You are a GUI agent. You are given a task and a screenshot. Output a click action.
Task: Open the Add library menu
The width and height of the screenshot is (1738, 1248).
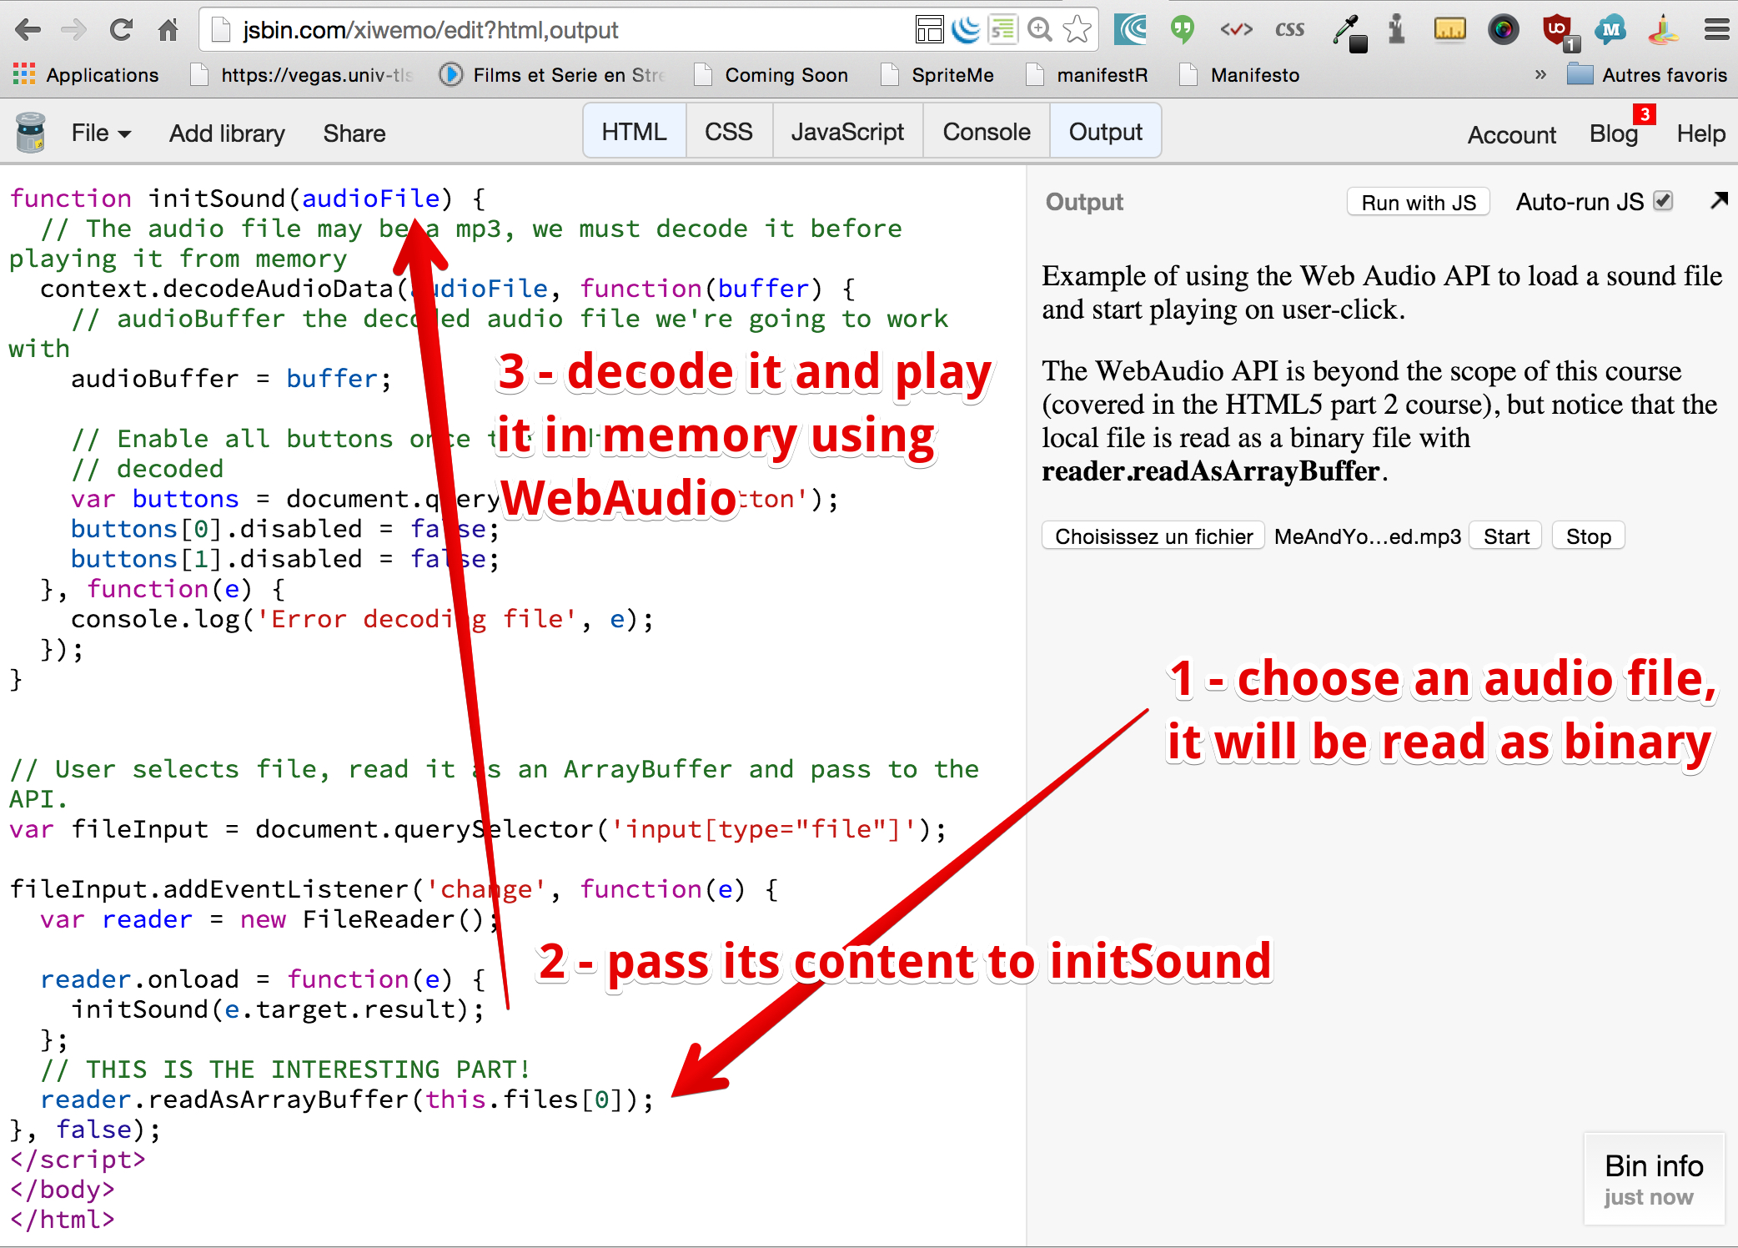[x=227, y=133]
